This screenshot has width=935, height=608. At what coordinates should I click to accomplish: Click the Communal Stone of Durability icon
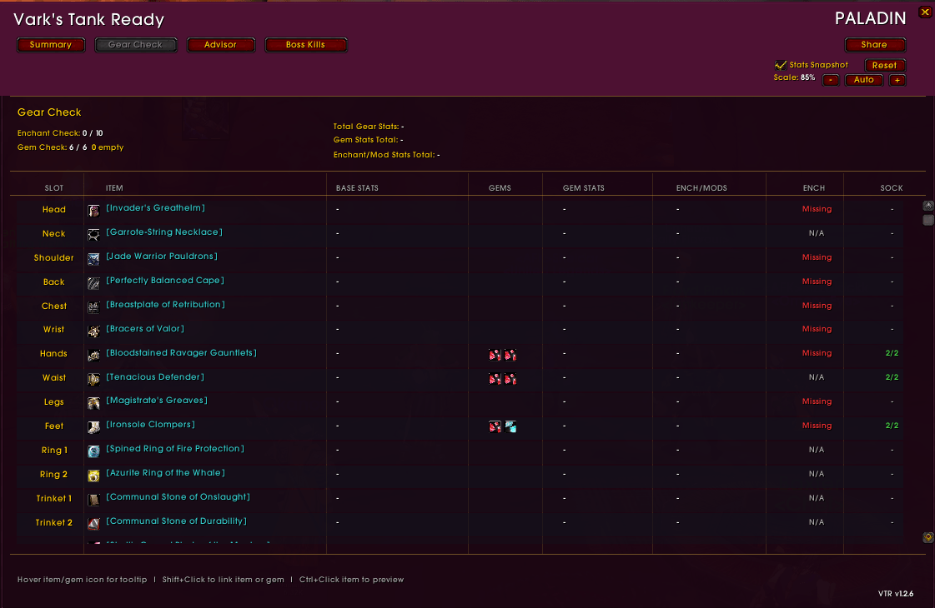pyautogui.click(x=93, y=524)
